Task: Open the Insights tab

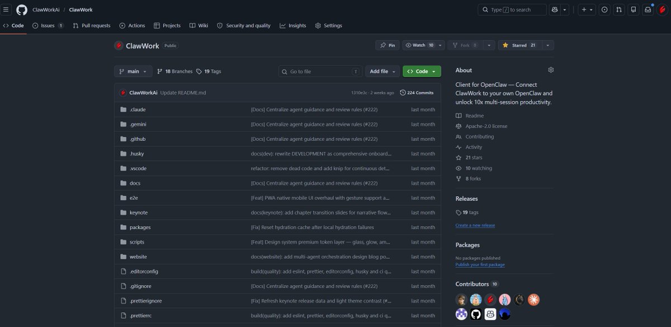Action: click(x=293, y=26)
